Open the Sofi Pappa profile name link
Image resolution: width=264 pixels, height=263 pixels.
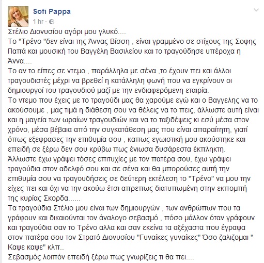[x=52, y=12]
